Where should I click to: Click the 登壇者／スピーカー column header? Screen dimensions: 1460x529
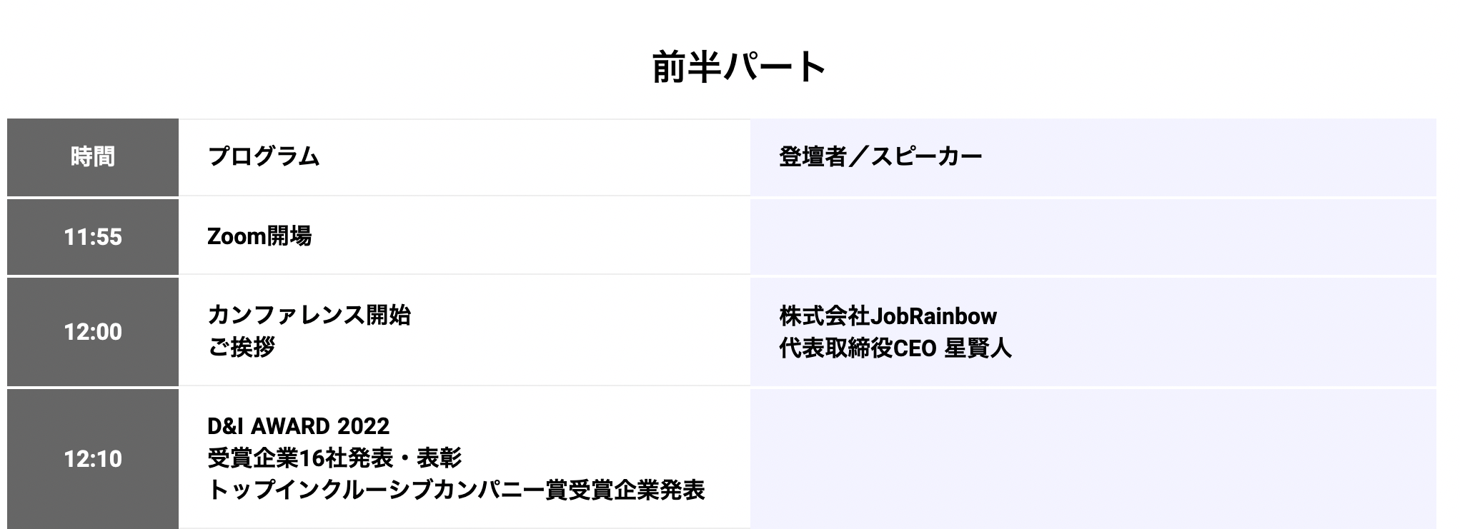[880, 156]
